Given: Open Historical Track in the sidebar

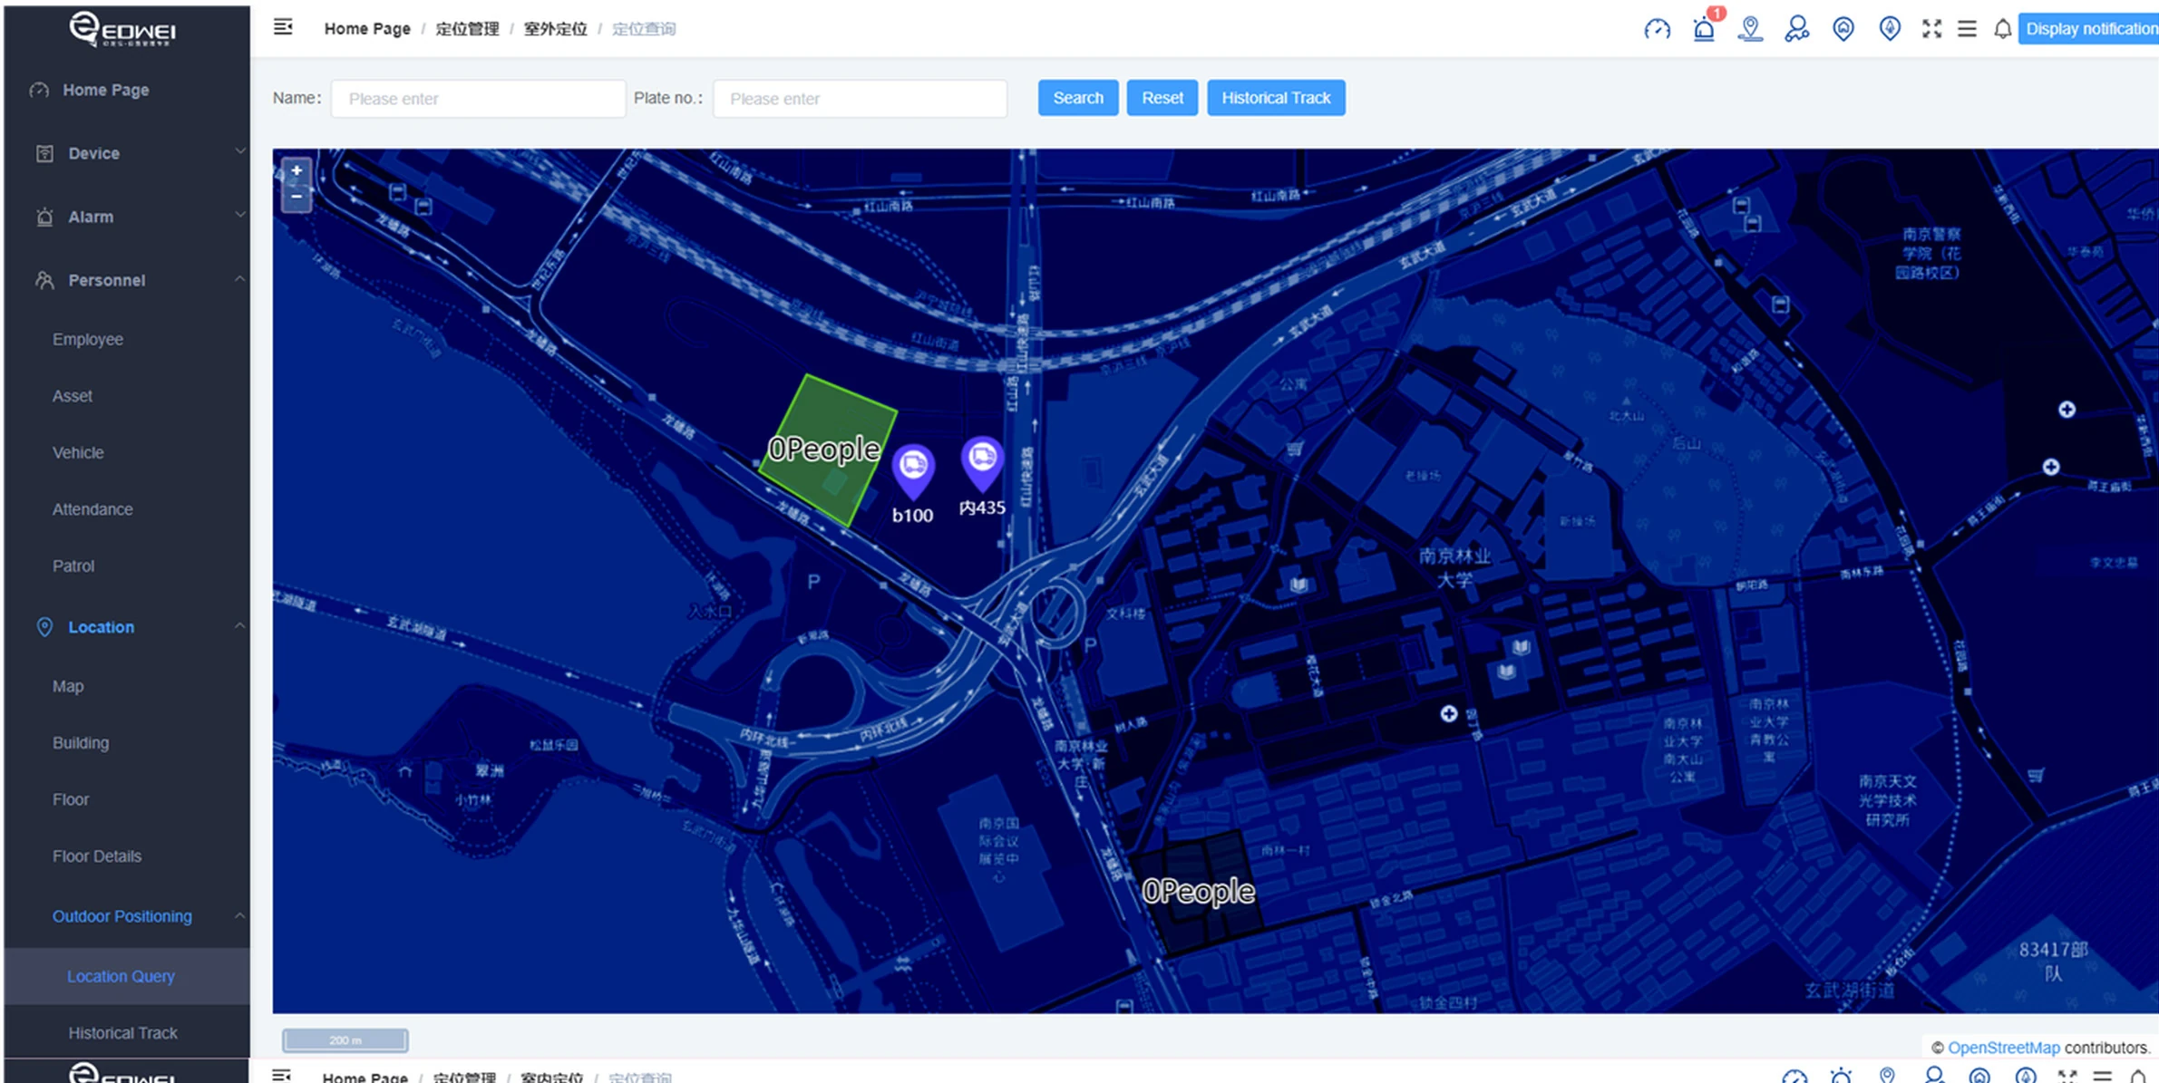Looking at the screenshot, I should (122, 1032).
